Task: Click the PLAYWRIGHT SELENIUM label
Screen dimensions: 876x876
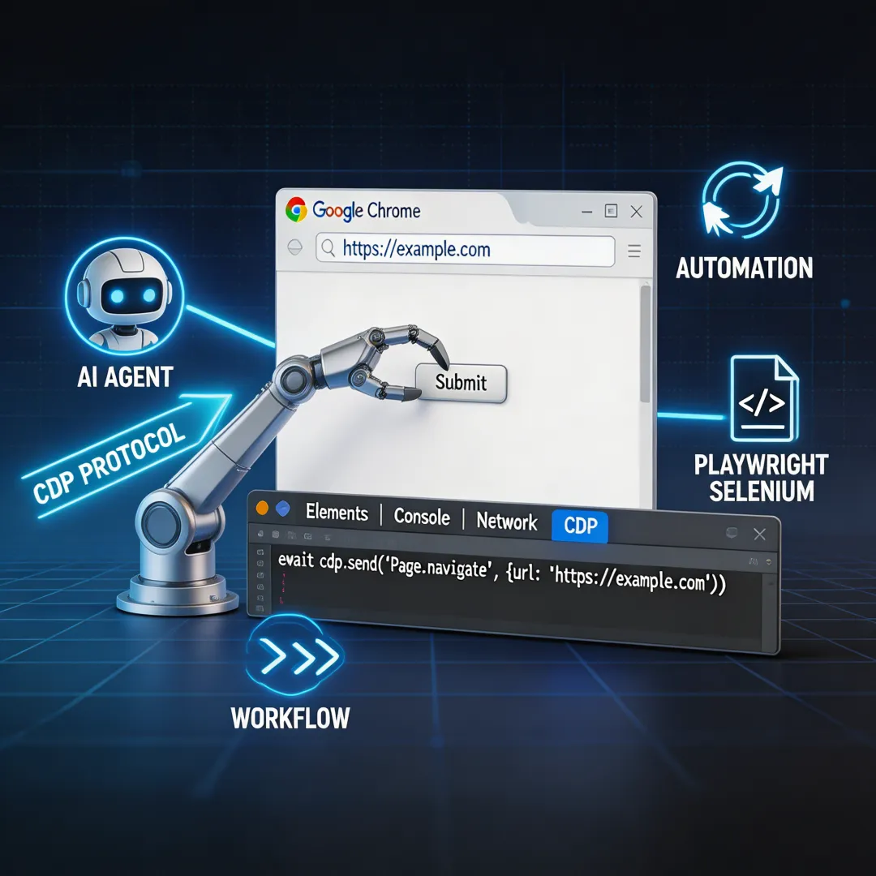Action: pyautogui.click(x=761, y=479)
